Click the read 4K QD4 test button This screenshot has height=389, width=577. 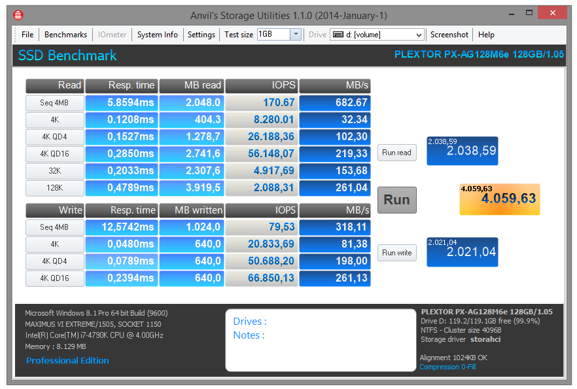coord(55,137)
